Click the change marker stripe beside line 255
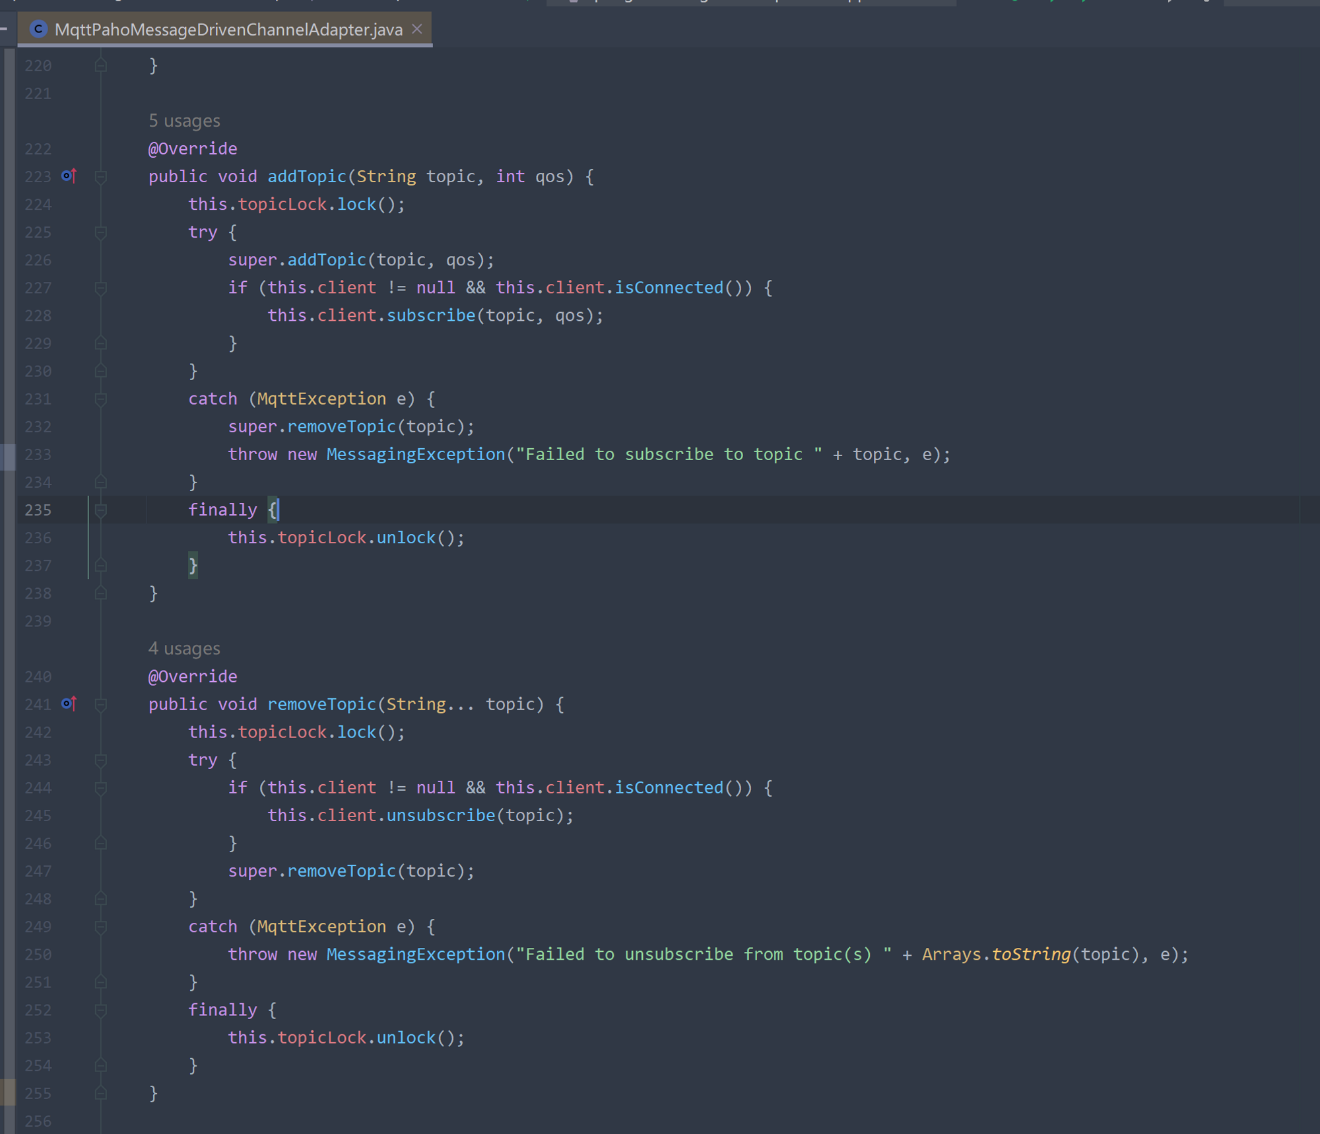1320x1134 pixels. click(x=8, y=1092)
